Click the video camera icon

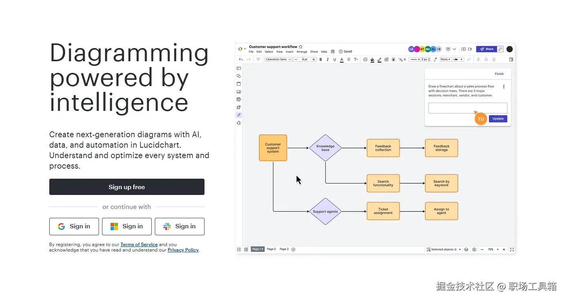[x=470, y=49]
